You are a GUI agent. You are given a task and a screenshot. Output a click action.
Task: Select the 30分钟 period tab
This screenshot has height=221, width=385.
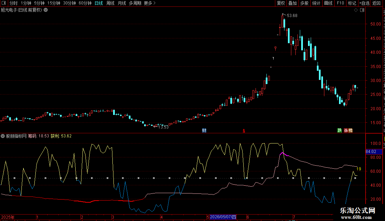pos(69,3)
